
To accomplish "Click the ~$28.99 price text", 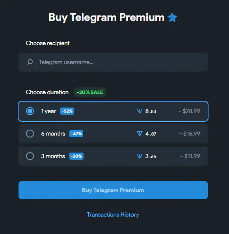I will (x=189, y=111).
